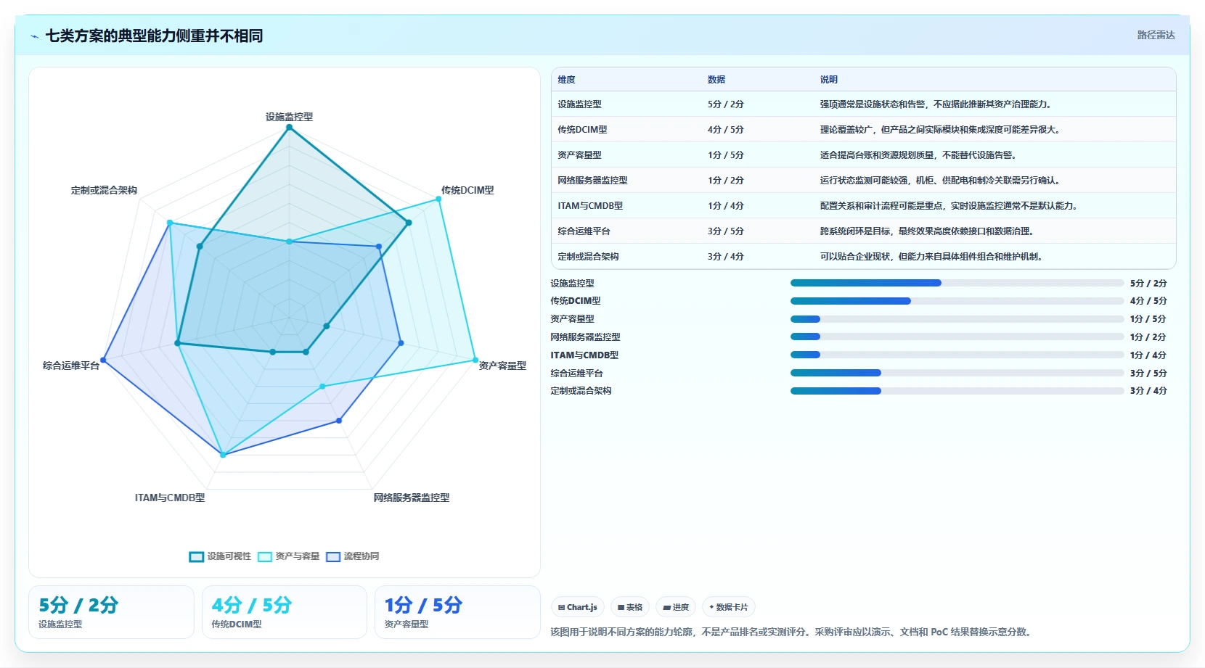Click the 表格 tag chip
The image size is (1205, 668).
630,607
